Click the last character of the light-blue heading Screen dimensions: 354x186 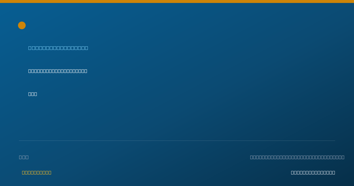[86, 48]
